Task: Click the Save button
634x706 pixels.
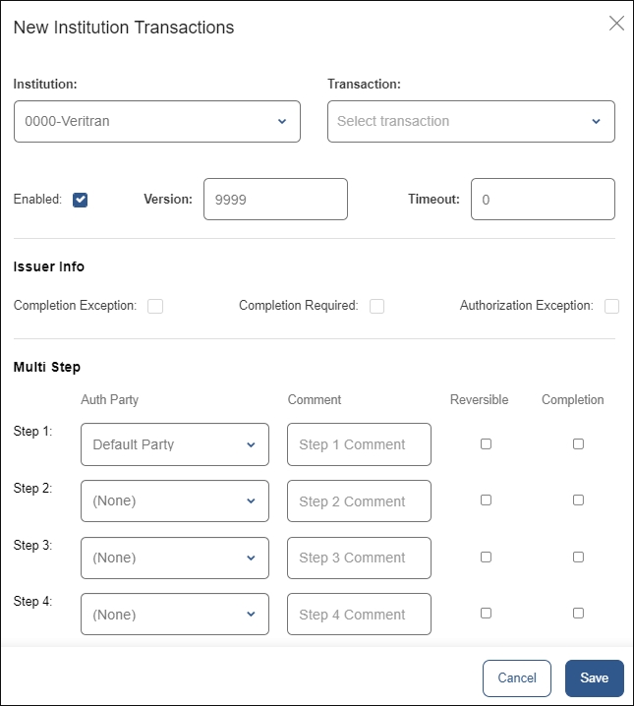Action: (x=594, y=677)
